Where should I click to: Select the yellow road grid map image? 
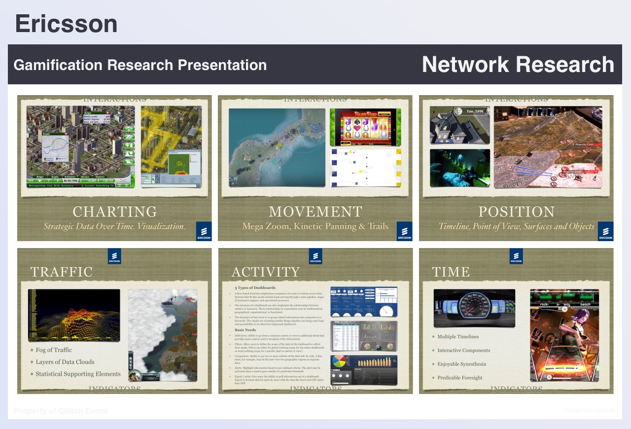[171, 146]
